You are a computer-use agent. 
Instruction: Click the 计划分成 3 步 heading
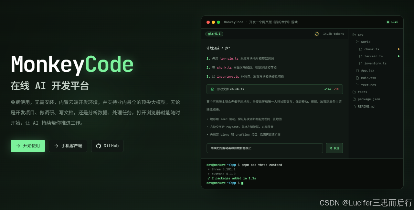(x=218, y=48)
